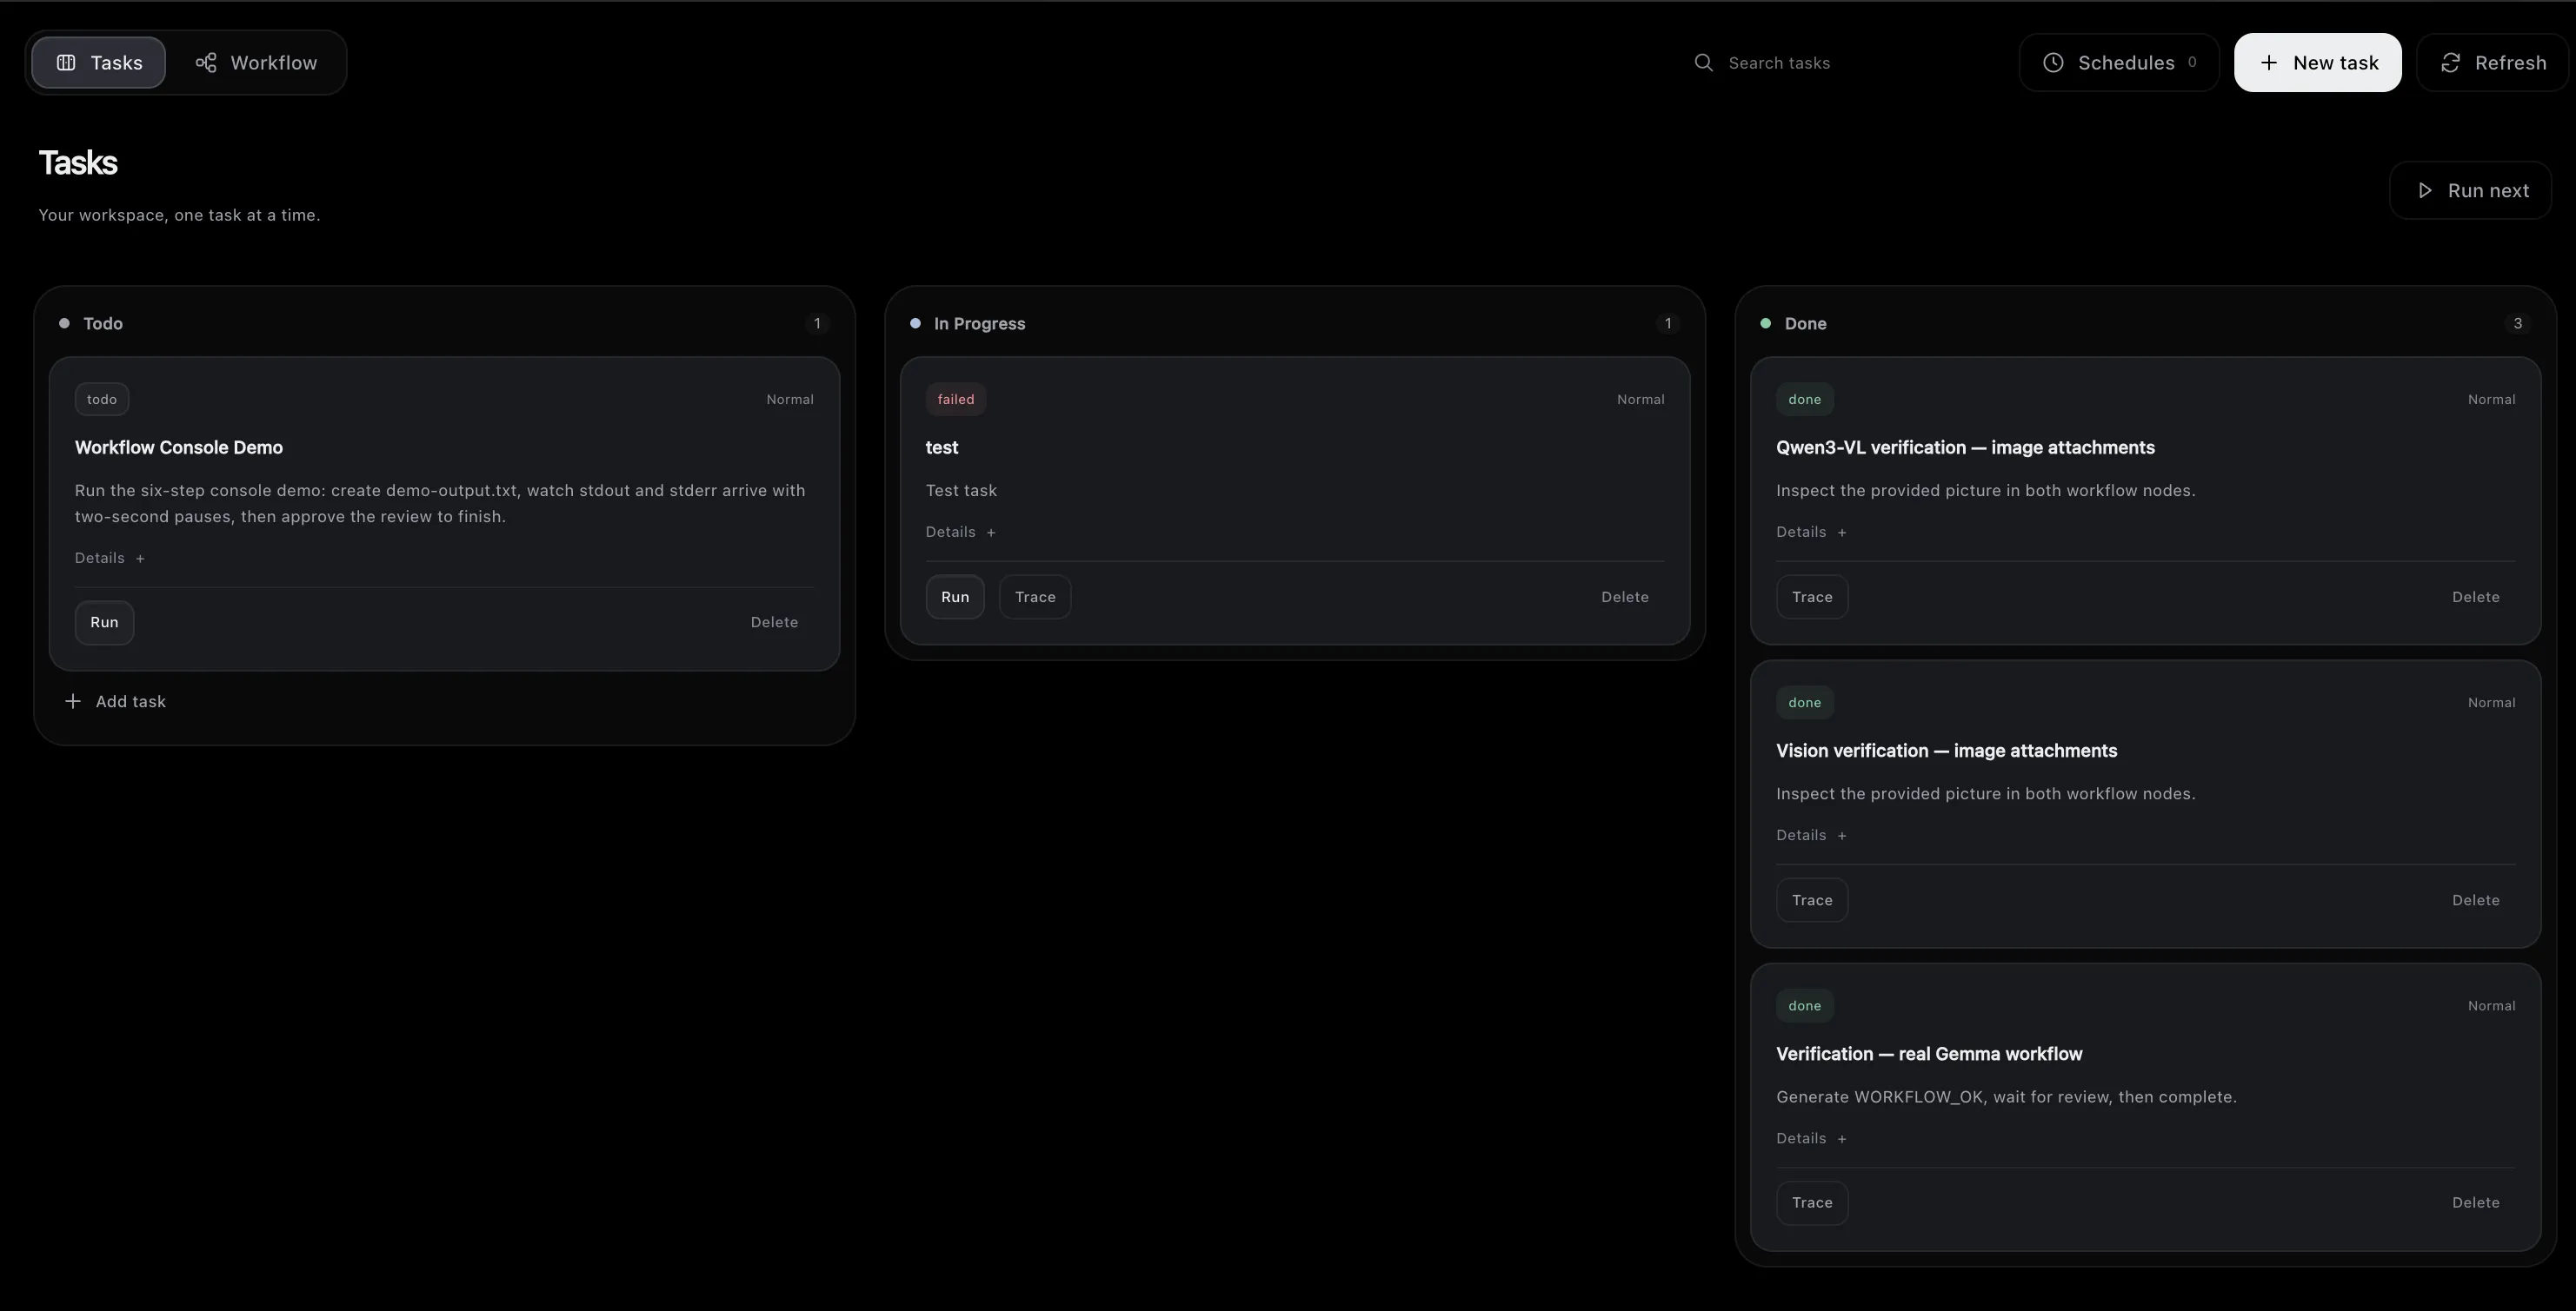The height and width of the screenshot is (1311, 2576).
Task: Open Trace for real Gemma workflow task
Action: click(x=1812, y=1203)
